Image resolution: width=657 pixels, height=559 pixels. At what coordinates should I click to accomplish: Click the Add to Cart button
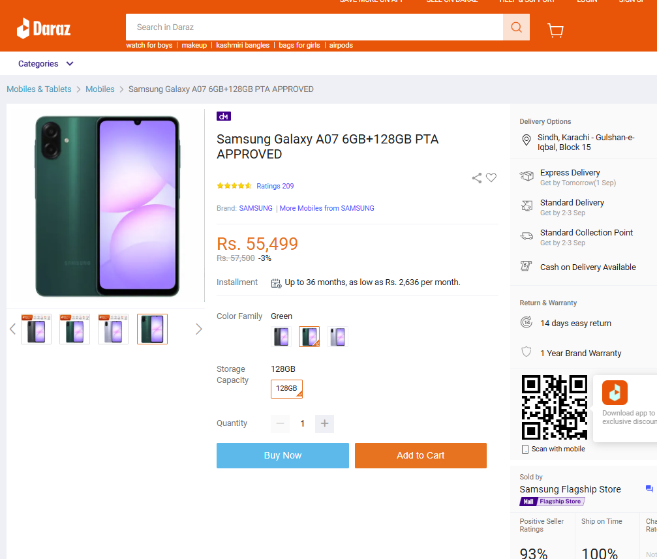[x=421, y=455]
